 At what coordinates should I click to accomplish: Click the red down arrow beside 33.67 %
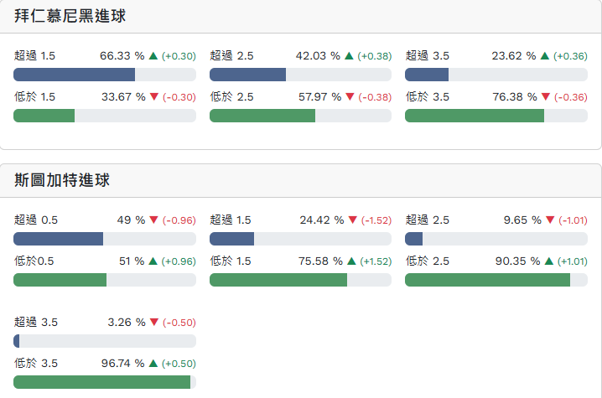click(x=153, y=97)
